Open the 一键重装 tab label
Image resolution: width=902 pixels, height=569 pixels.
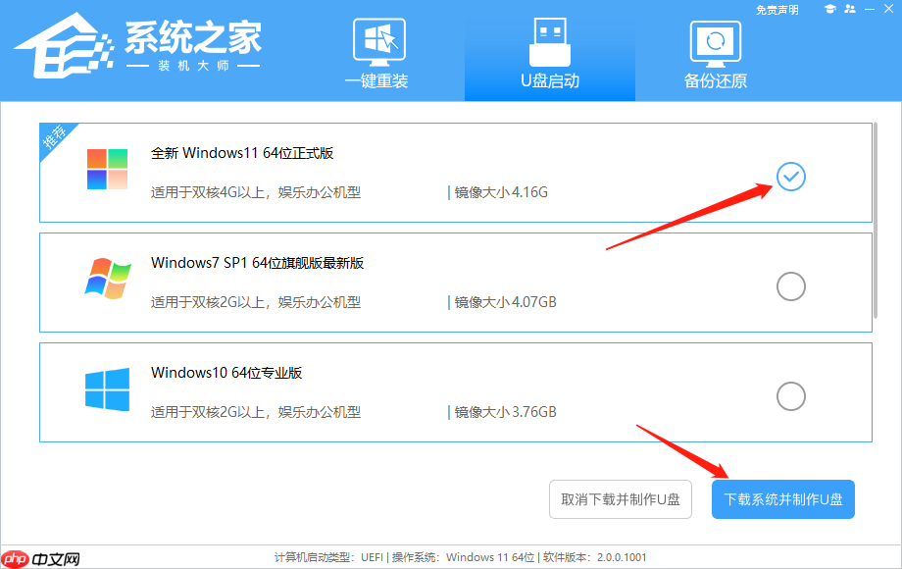point(376,81)
